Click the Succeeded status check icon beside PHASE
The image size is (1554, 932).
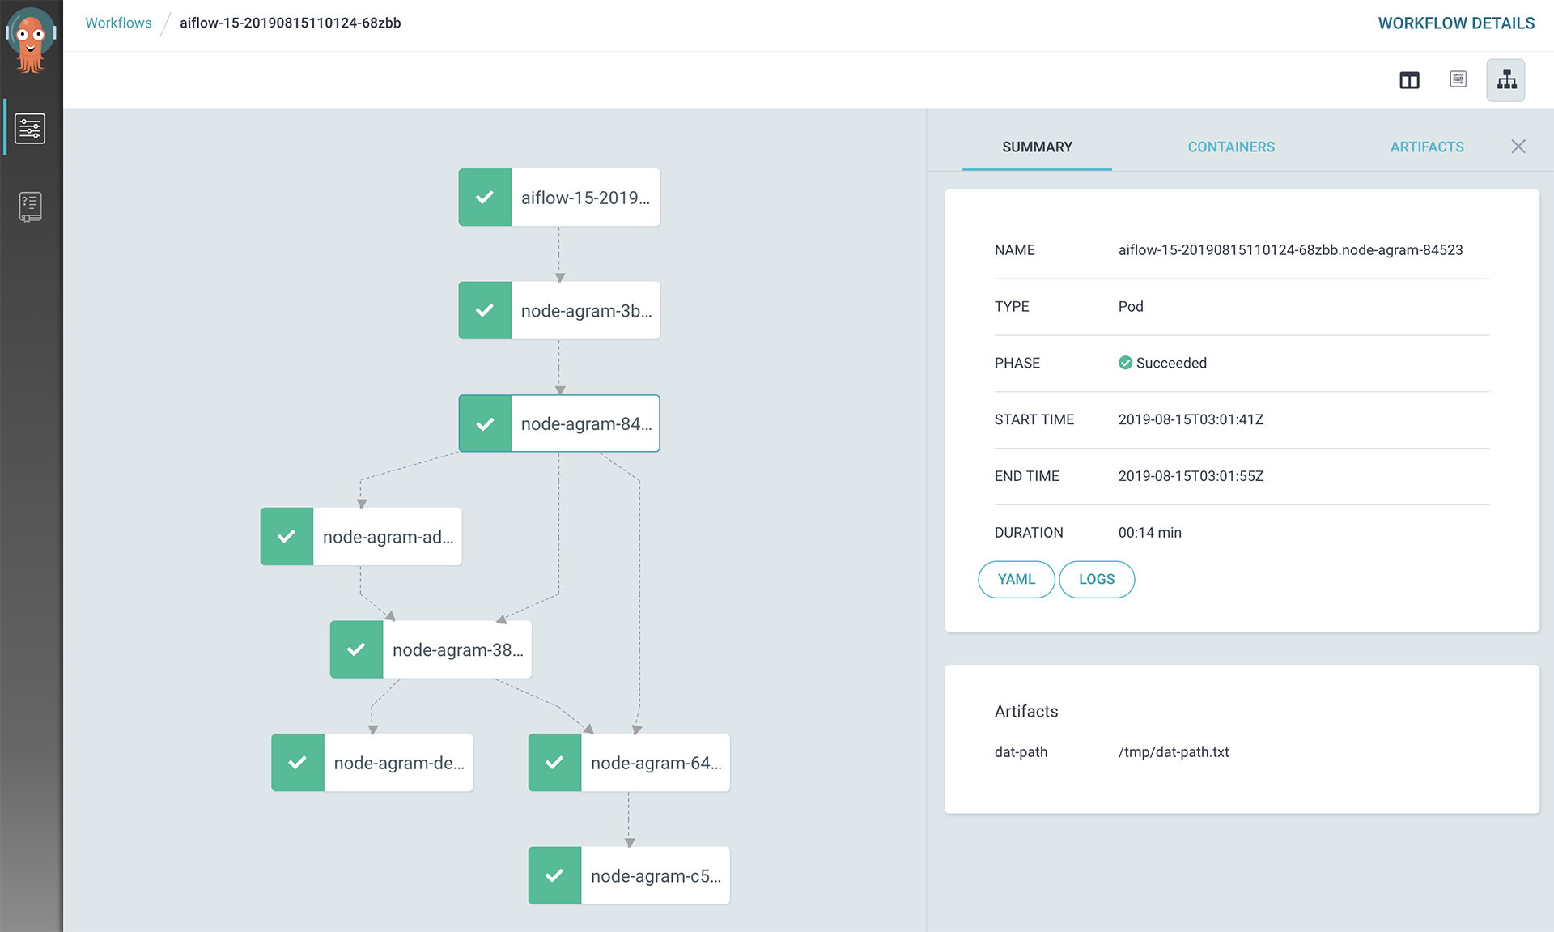(x=1125, y=363)
